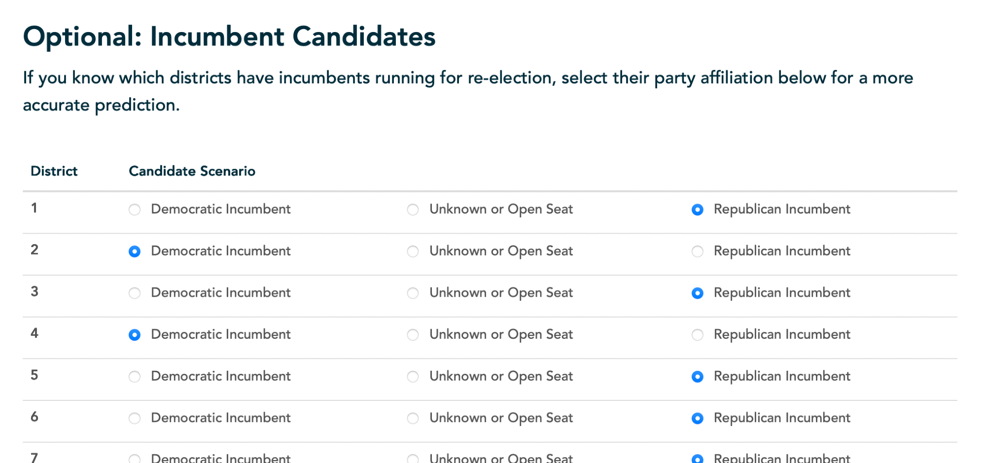Choose Democratic Incumbent for District 6
Viewport: 986px width, 463px height.
tap(135, 419)
